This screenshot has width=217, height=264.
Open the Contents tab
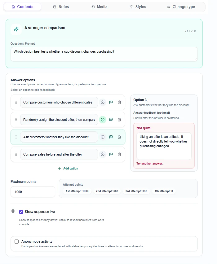(x=22, y=7)
